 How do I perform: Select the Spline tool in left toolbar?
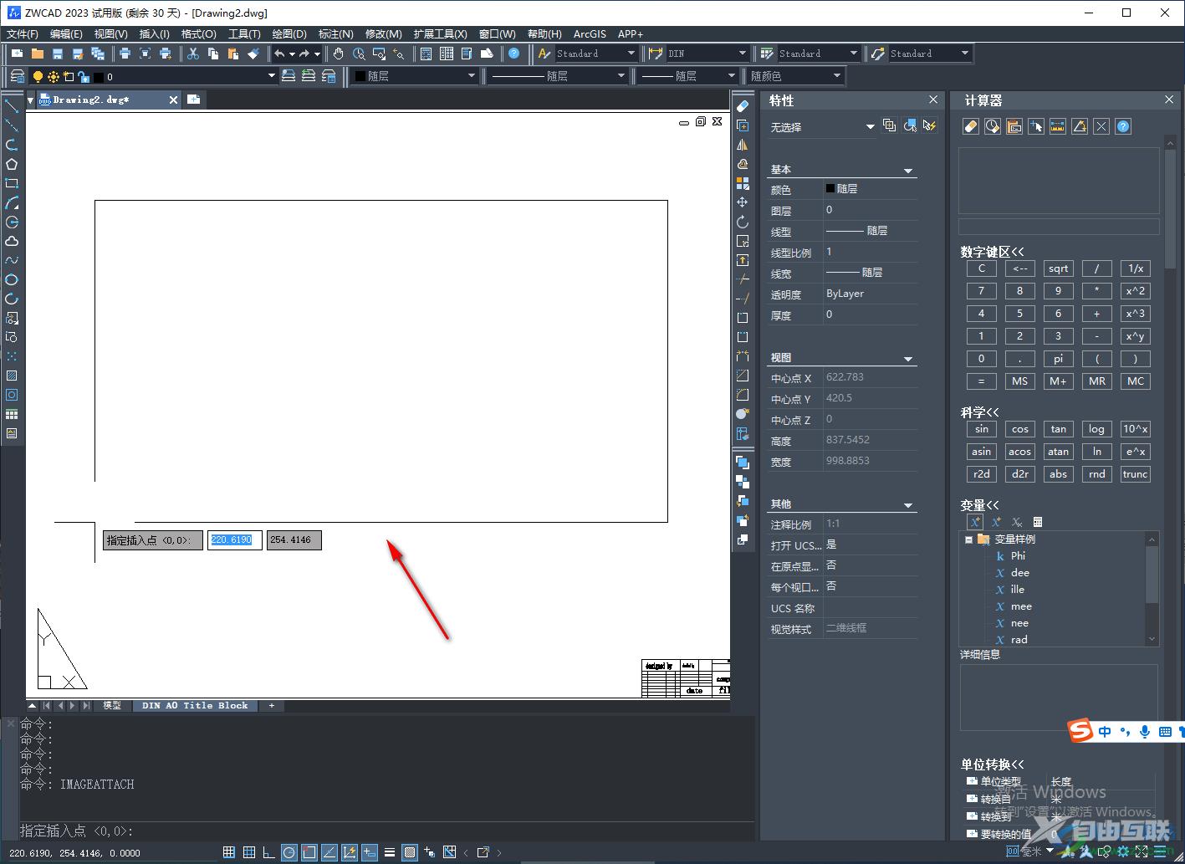click(12, 260)
